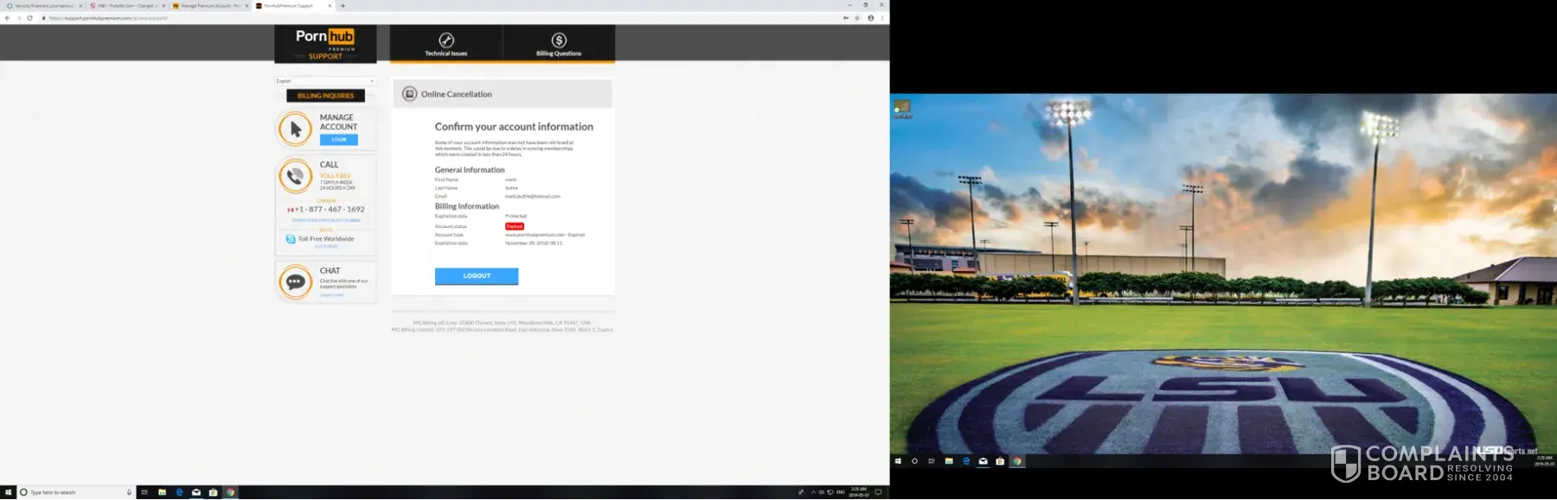
Task: Click the Chat speech bubble icon
Action: pyautogui.click(x=295, y=282)
